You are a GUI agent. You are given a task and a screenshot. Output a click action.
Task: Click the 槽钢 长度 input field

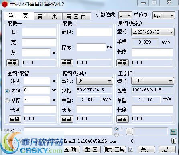point(94,109)
